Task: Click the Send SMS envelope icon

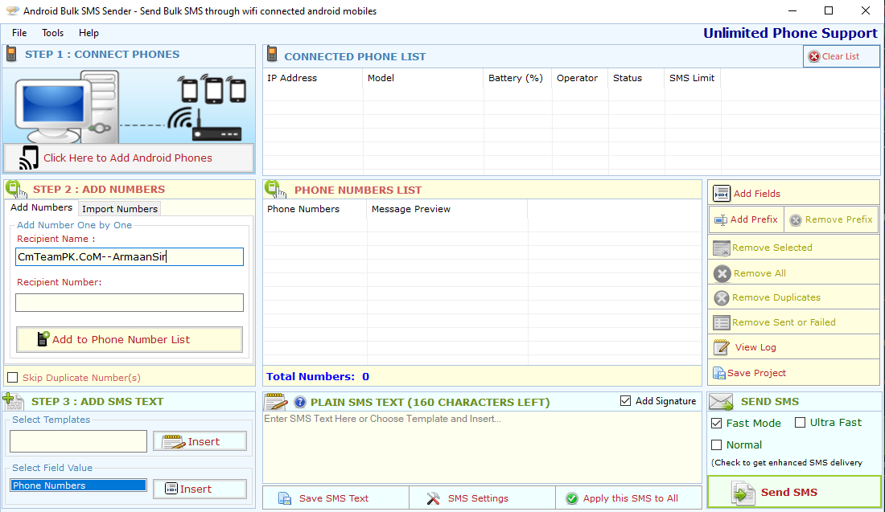Action: tap(722, 401)
